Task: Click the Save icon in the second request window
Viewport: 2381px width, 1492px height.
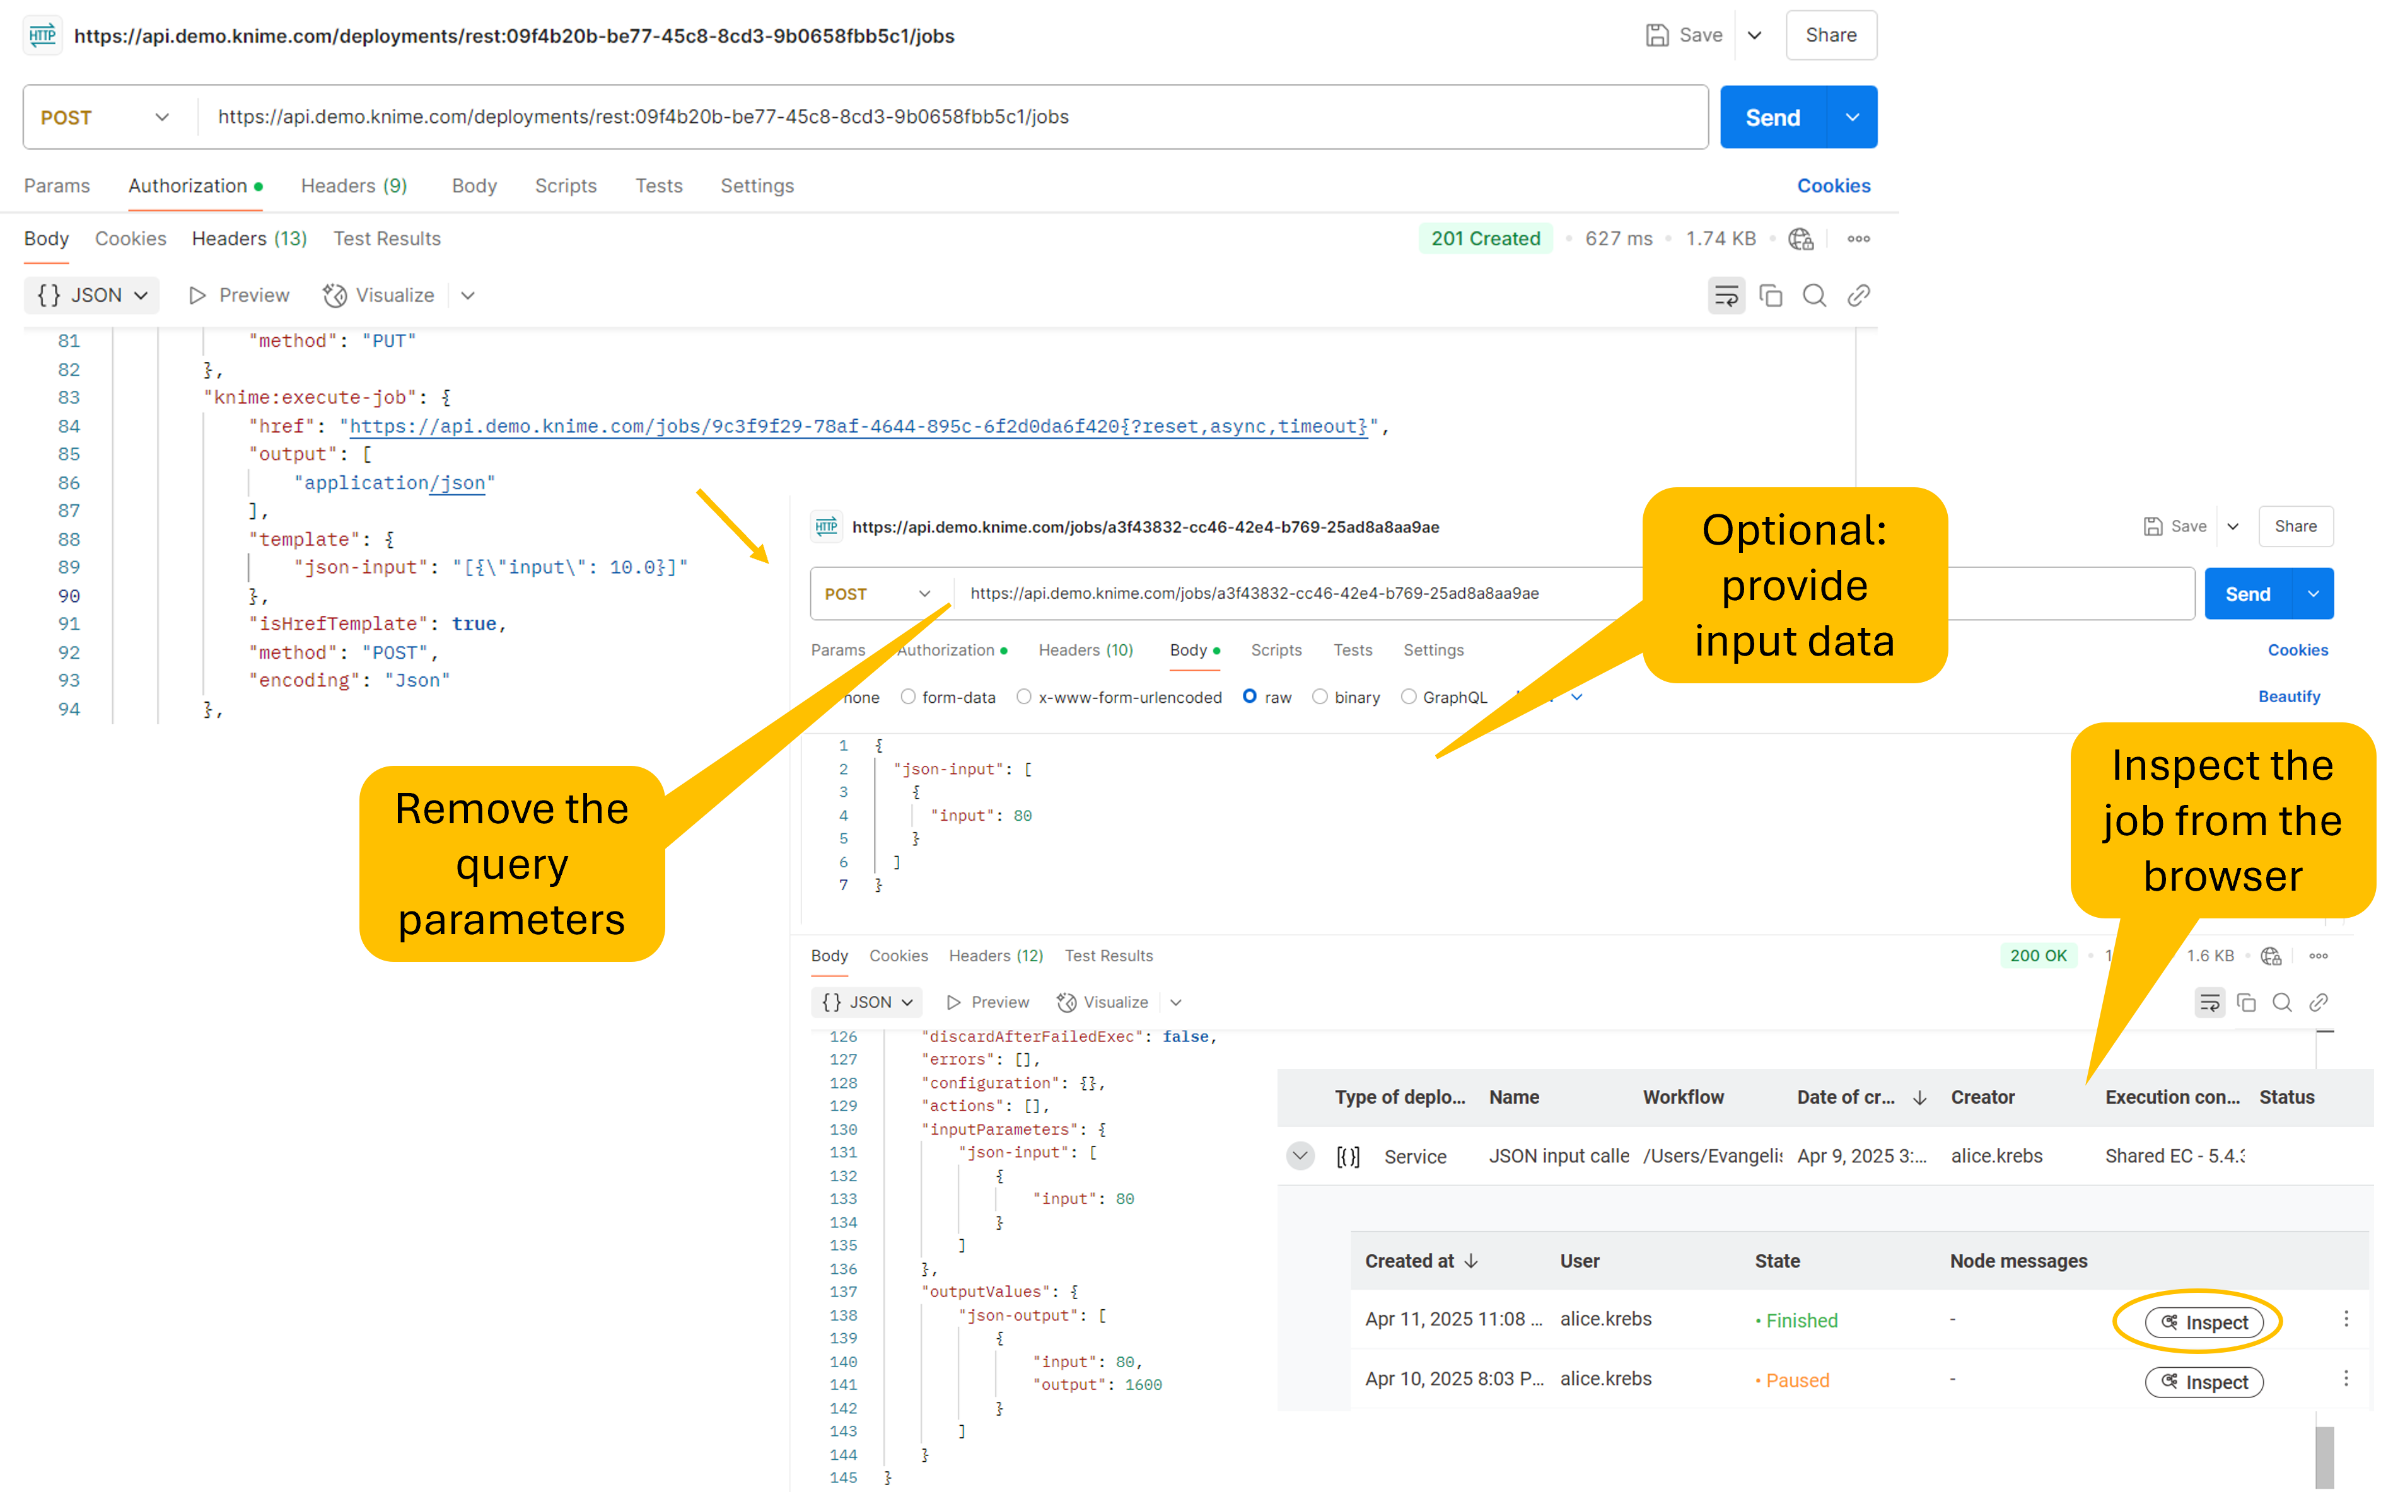Action: (2153, 527)
